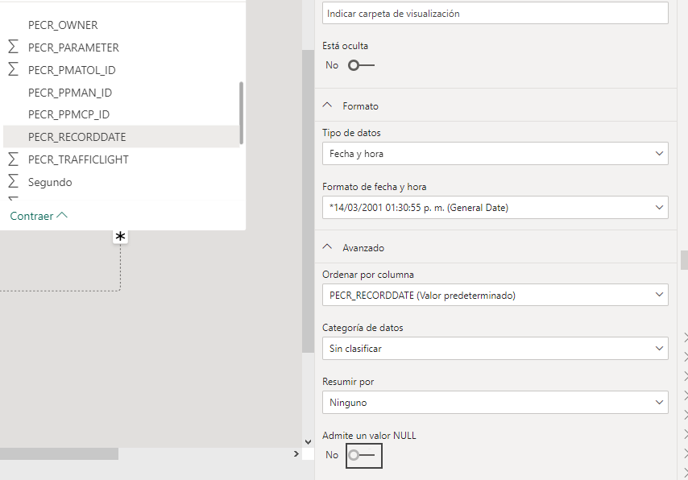This screenshot has height=480, width=688.
Task: Click the properties pane scrollbar thumb
Action: pyautogui.click(x=684, y=260)
